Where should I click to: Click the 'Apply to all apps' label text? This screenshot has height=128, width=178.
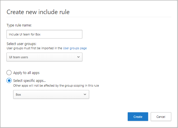point(26,73)
